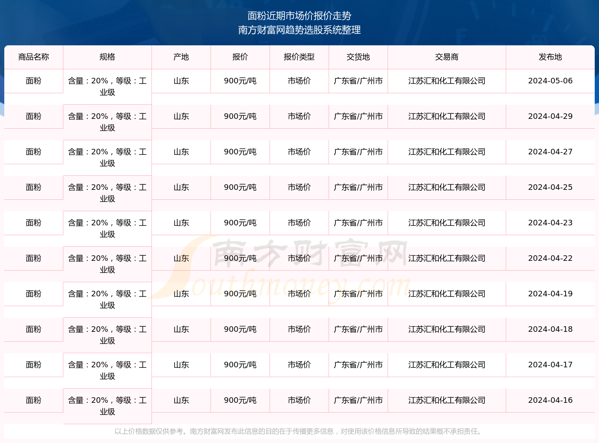Select the date 2024-04-17 cell
Screen dimensions: 599x443
click(550, 365)
